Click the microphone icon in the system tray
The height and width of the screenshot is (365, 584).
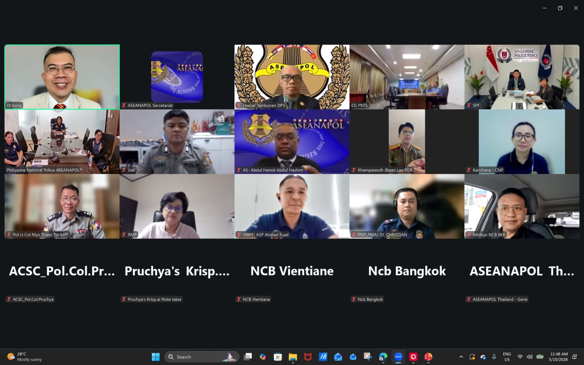(x=494, y=357)
